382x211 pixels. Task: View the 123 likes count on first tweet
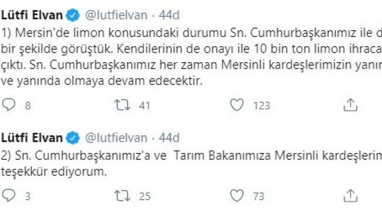[x=262, y=105]
